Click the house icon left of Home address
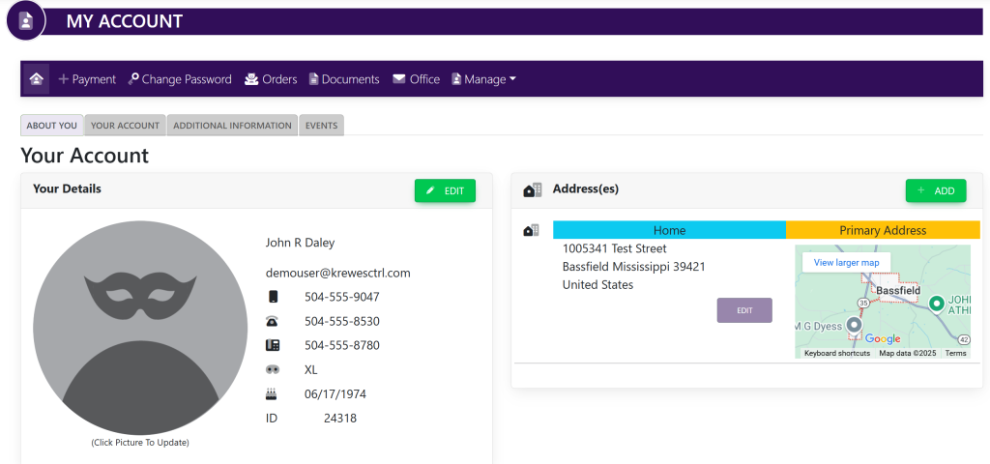 (x=532, y=230)
